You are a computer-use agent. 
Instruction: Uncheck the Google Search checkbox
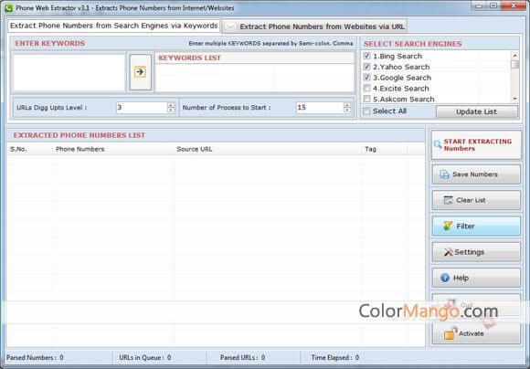click(x=366, y=78)
